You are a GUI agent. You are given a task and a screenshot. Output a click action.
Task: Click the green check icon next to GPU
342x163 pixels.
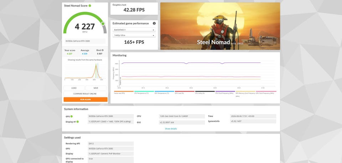pos(72,116)
